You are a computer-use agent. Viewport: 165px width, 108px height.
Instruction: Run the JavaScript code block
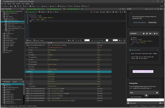pos(156,34)
